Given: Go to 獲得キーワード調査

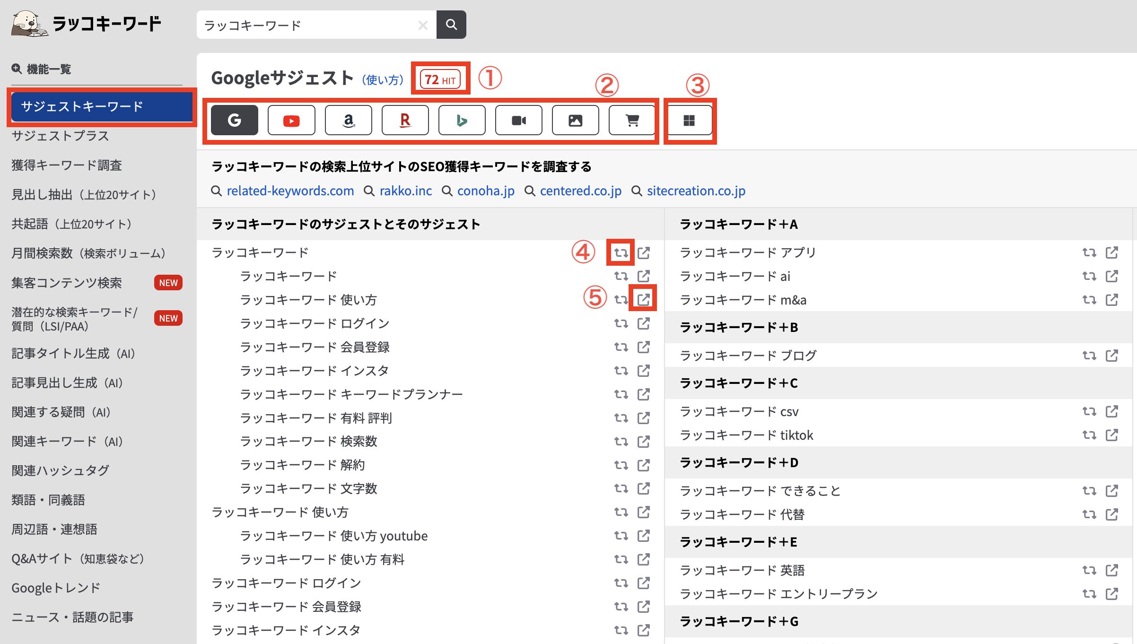Looking at the screenshot, I should 67,165.
